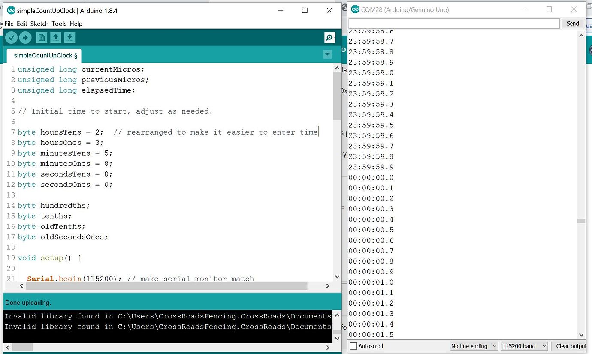Create a new sketch via the New icon
The image size is (592, 354).
[x=41, y=37]
